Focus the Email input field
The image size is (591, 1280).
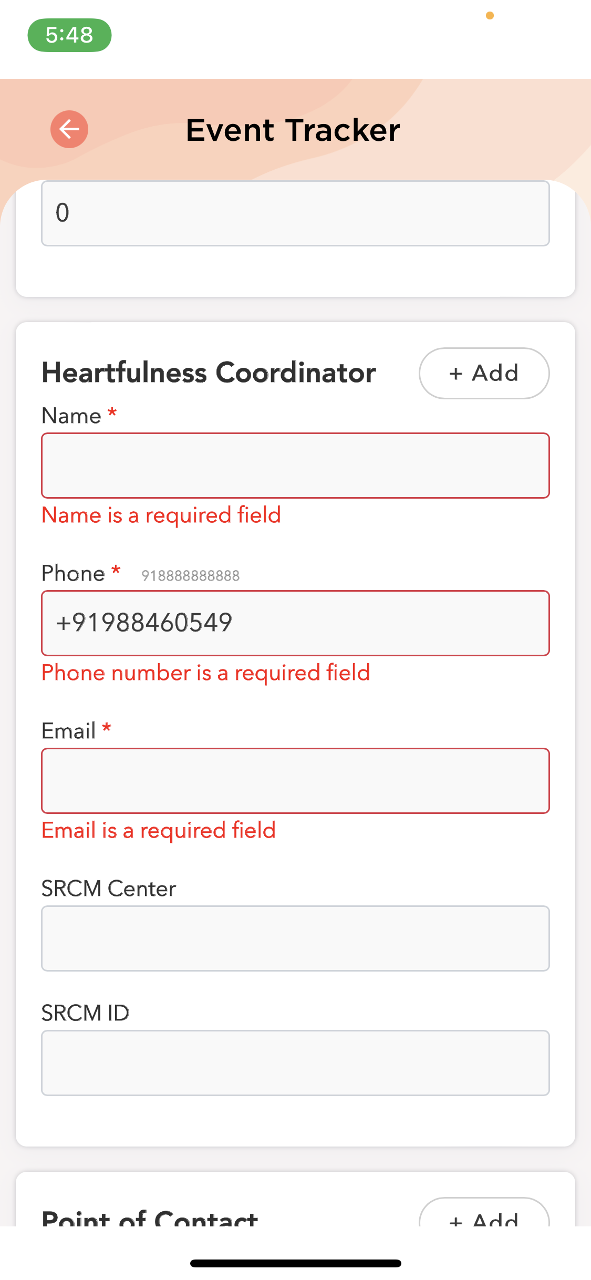tap(295, 781)
